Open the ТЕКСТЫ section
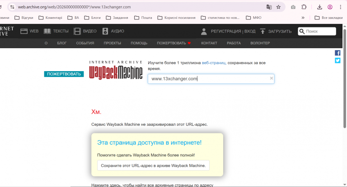The image size is (347, 187). pyautogui.click(x=56, y=31)
